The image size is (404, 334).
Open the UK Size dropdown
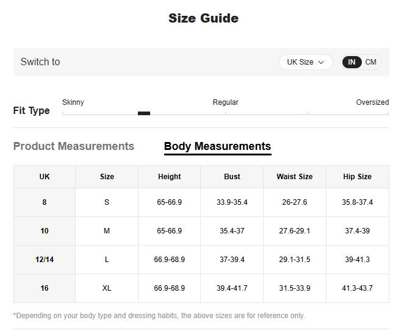coord(305,62)
